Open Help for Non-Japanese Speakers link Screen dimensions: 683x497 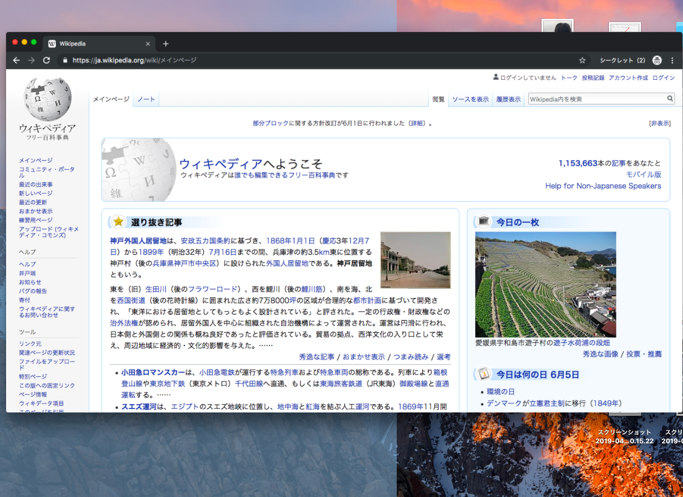pos(603,186)
